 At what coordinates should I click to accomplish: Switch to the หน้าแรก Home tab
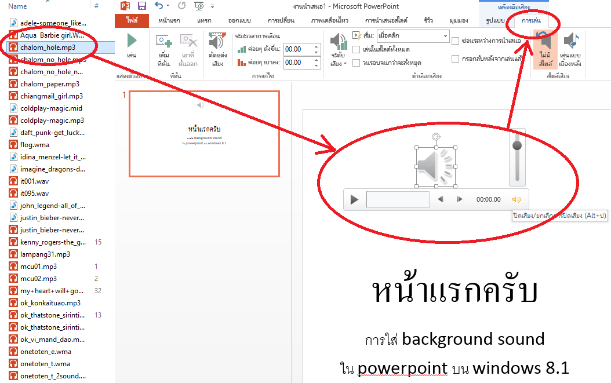pyautogui.click(x=169, y=20)
